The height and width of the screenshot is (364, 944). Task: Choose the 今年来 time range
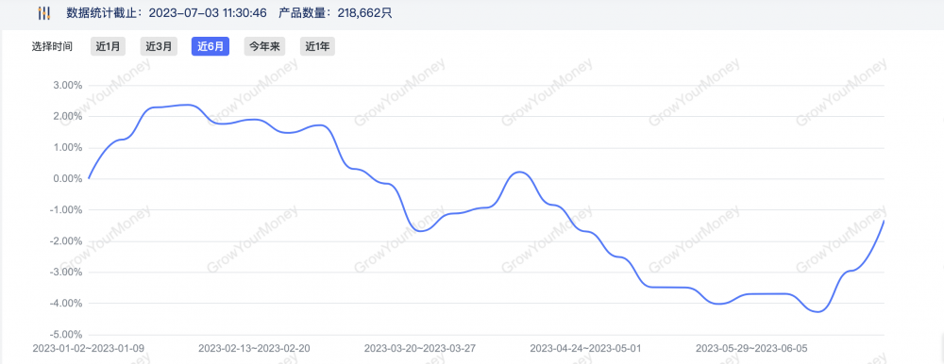pyautogui.click(x=264, y=47)
